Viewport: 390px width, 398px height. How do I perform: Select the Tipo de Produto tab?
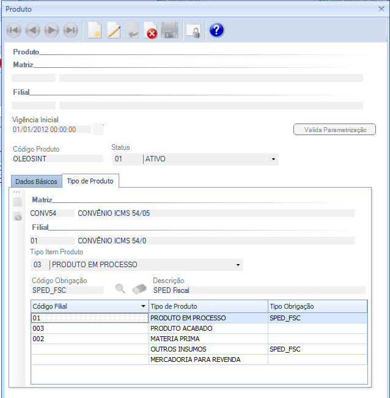pyautogui.click(x=91, y=181)
